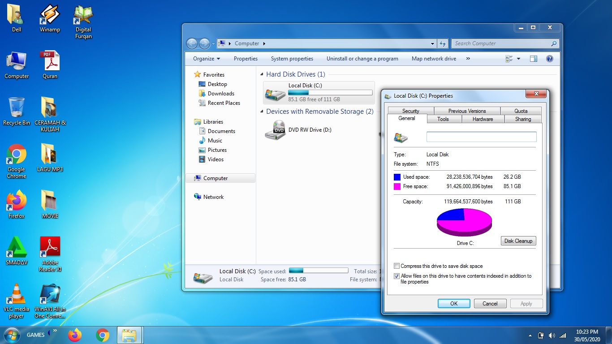Open LAGU MP3 folder icon
This screenshot has width=612, height=344.
(x=50, y=158)
